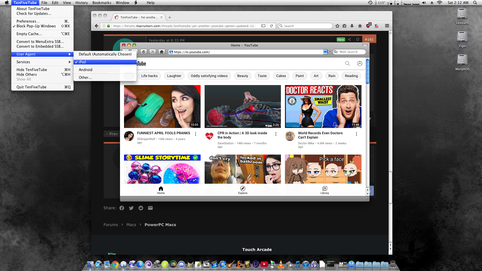
Task: Open YouTube search magnifier icon
Action: 347,63
